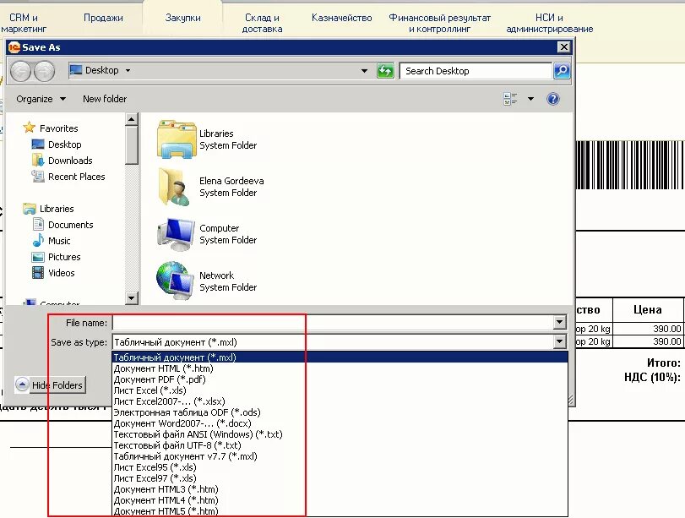Choose Электронная таблица ODF (*.ods) type
Viewport: 685px width, 518px height.
coord(340,412)
